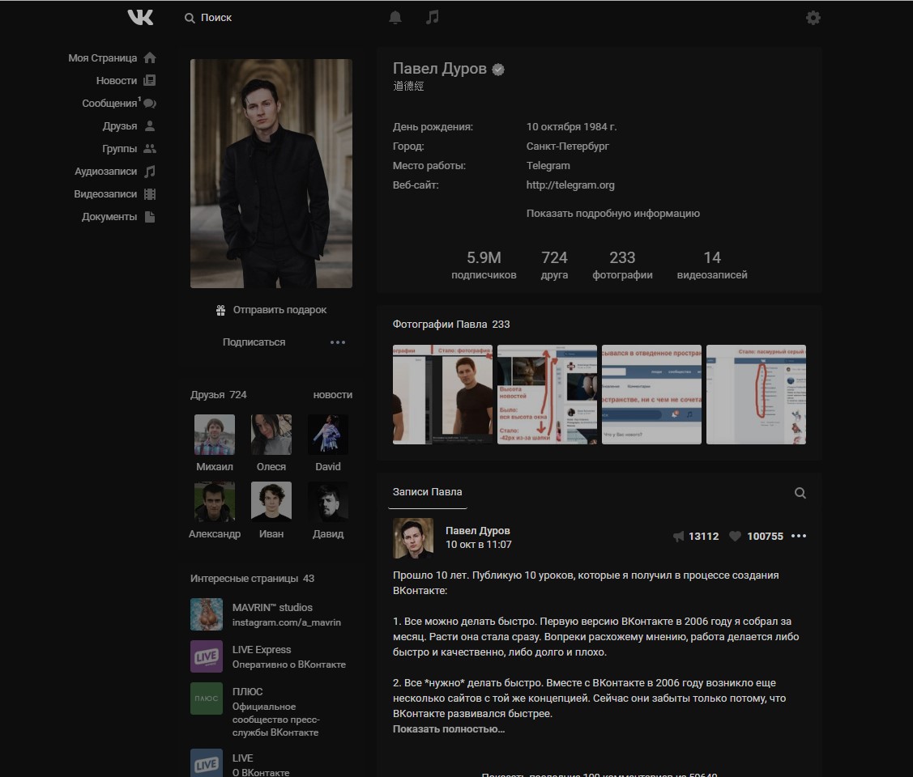Open Интересные страницы 43 header
Image resolution: width=913 pixels, height=777 pixels.
tap(252, 579)
